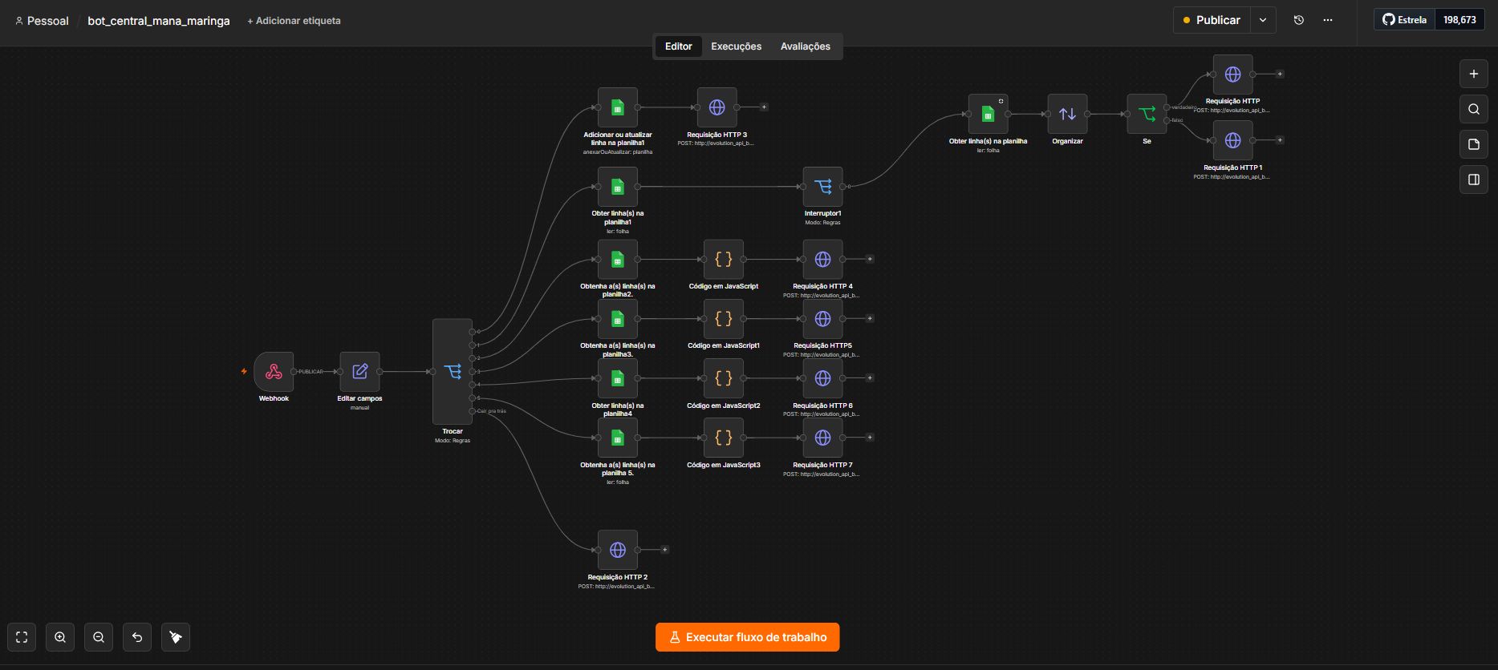Open Adicionar ou atualizar linha na planilha1 node
The height and width of the screenshot is (670, 1498).
point(617,107)
